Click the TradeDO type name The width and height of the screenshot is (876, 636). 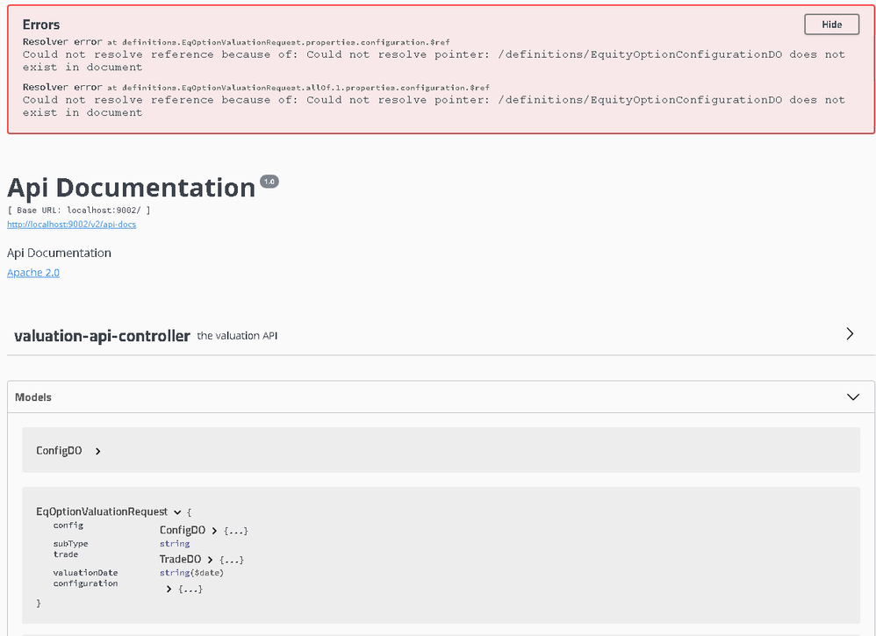(180, 560)
